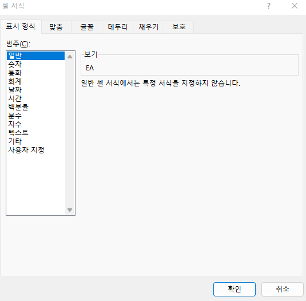Open the 채우기 tab
This screenshot has height=301, width=306.
[x=148, y=27]
